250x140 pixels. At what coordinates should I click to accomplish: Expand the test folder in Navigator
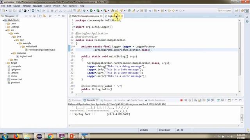pyautogui.click(x=9, y=59)
